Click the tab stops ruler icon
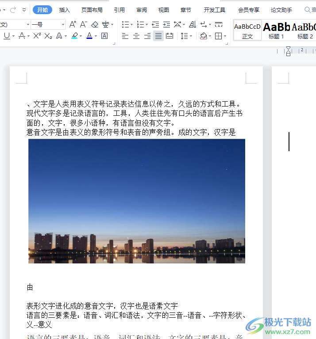The height and width of the screenshot is (339, 316). (x=219, y=24)
